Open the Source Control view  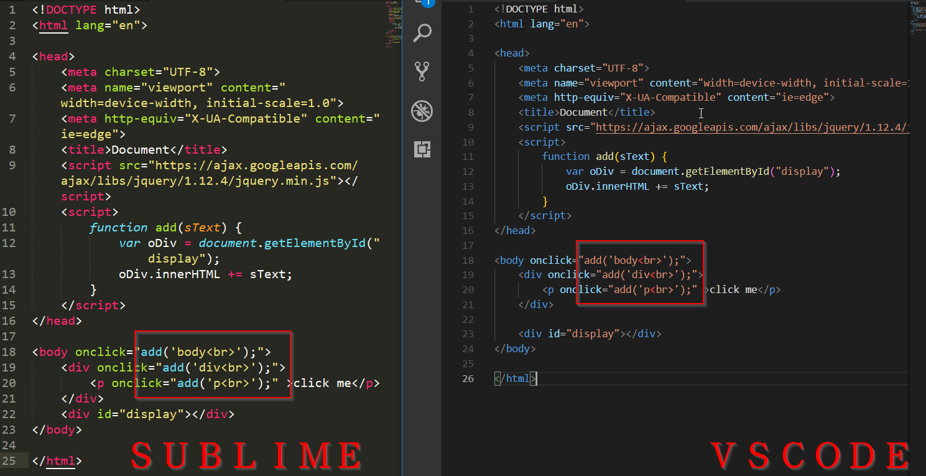tap(422, 72)
